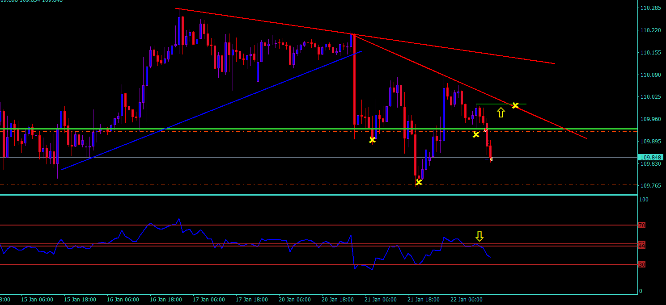The height and width of the screenshot is (305, 666).
Task: Click the RSI 70 level label
Action: pyautogui.click(x=642, y=226)
